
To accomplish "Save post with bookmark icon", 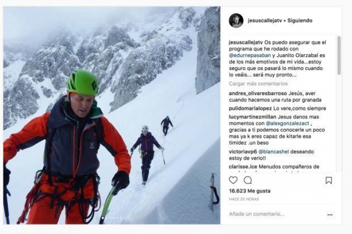I will pos(329,180).
